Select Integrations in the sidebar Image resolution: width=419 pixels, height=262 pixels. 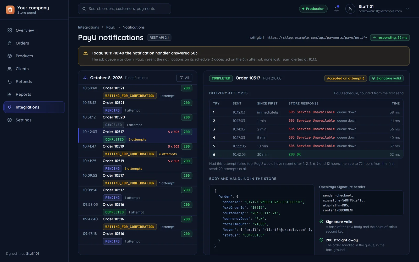34,107
